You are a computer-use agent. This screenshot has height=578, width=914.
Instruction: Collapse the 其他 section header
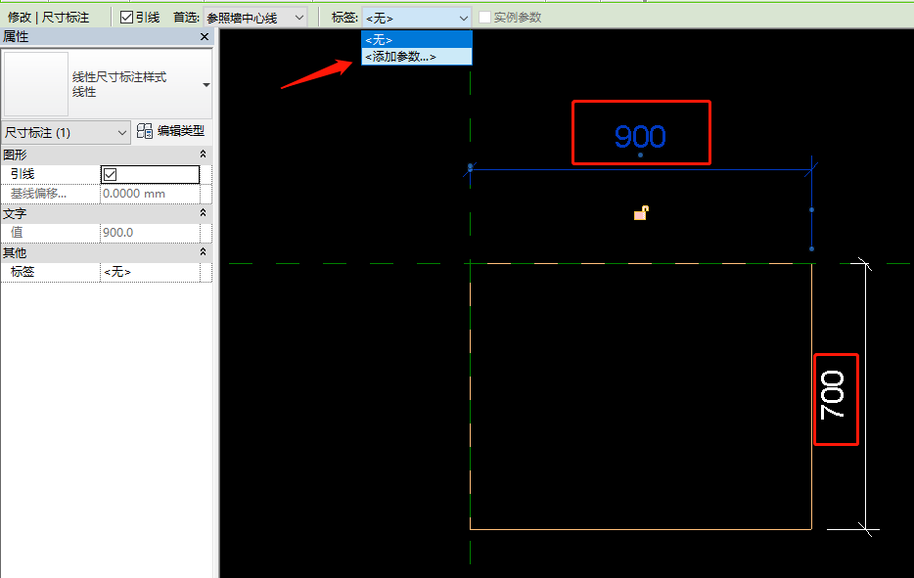(204, 252)
